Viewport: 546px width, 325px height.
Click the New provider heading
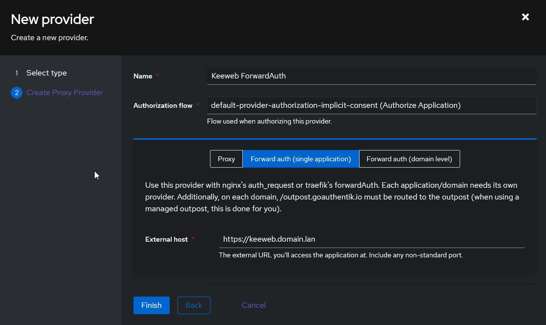point(52,20)
